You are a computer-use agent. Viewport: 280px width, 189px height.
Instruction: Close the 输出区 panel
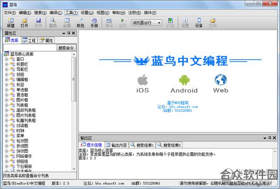(274, 138)
